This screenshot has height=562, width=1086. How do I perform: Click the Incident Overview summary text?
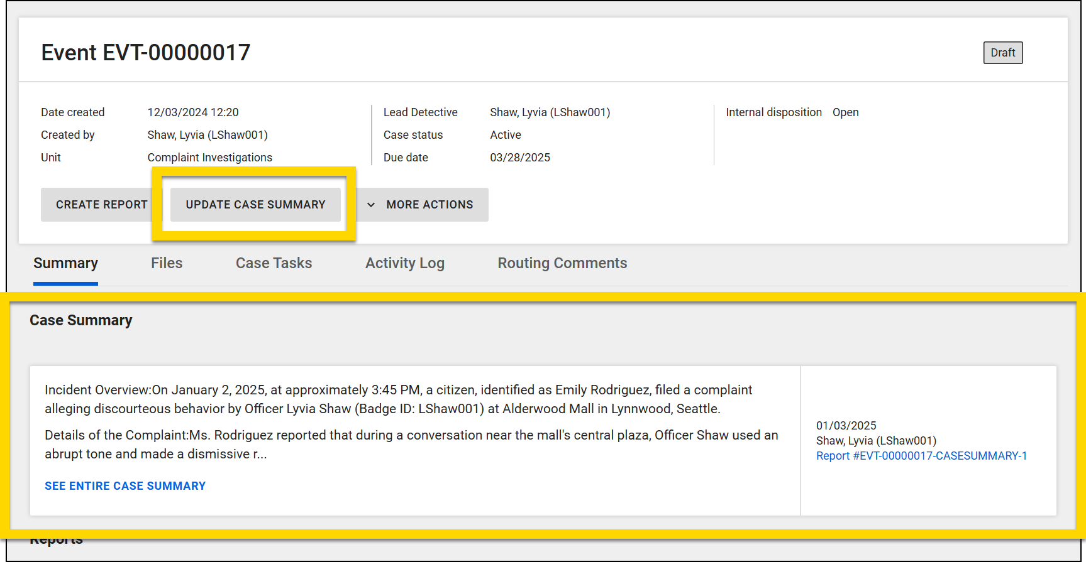(398, 399)
